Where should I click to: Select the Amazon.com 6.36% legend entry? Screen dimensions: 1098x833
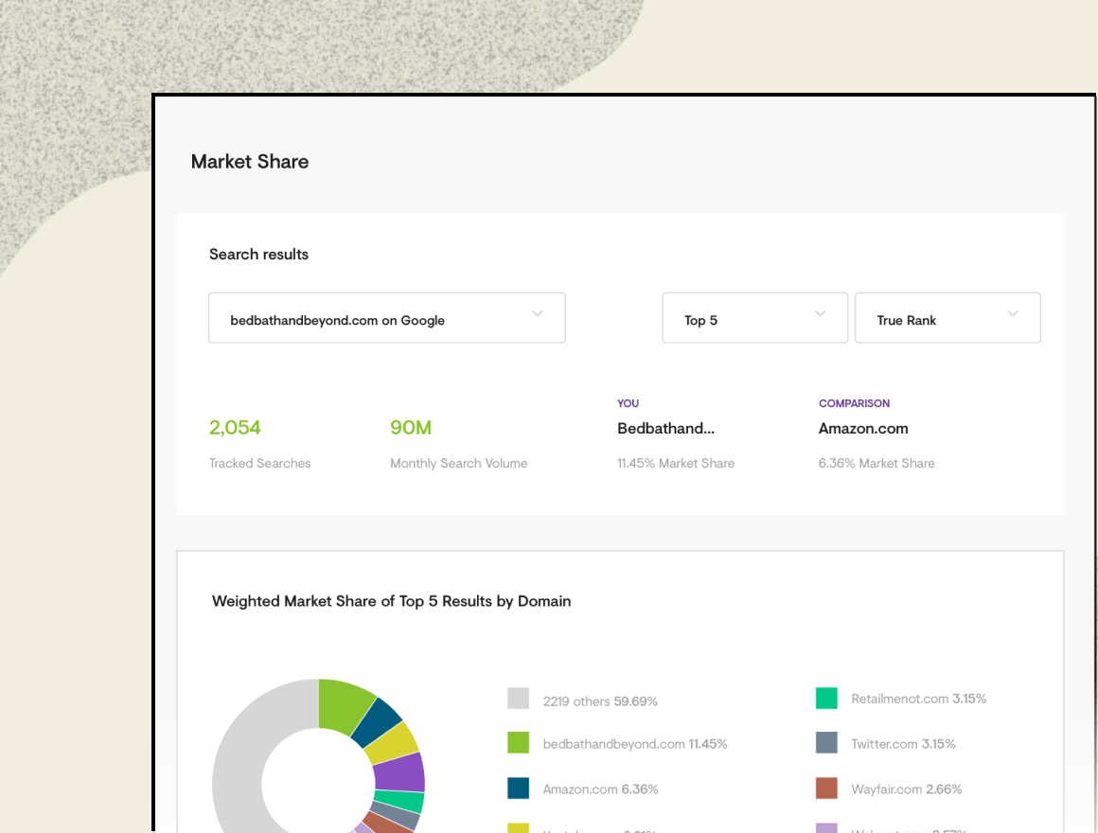pyautogui.click(x=601, y=789)
